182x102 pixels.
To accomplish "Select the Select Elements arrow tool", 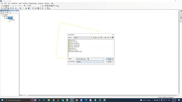I will [x=26, y=8].
